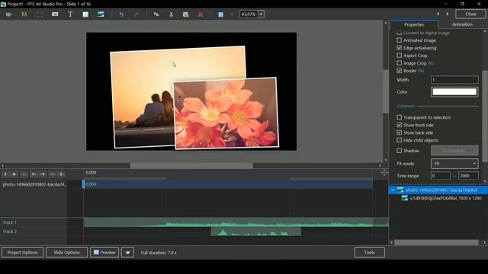The height and width of the screenshot is (274, 488).
Task: Select the parent photo-1496602910407 object in the tree
Action: [x=441, y=190]
